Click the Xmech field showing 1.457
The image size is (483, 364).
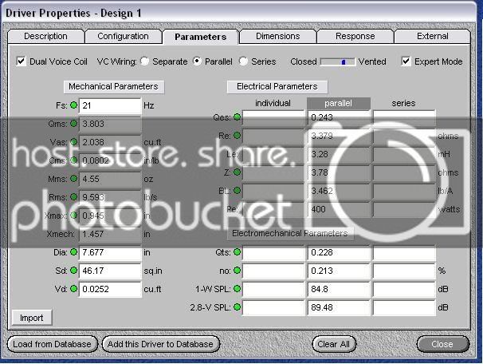click(x=110, y=234)
